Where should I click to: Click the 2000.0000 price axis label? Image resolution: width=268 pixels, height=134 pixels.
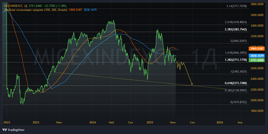click(257, 100)
